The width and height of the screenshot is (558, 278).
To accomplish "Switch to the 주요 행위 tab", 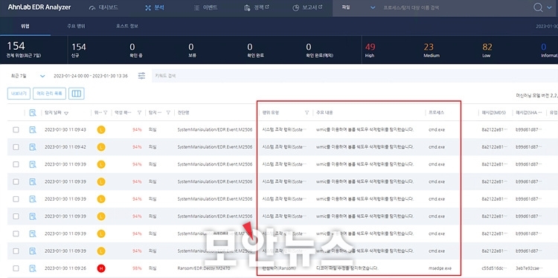I will 76,26.
